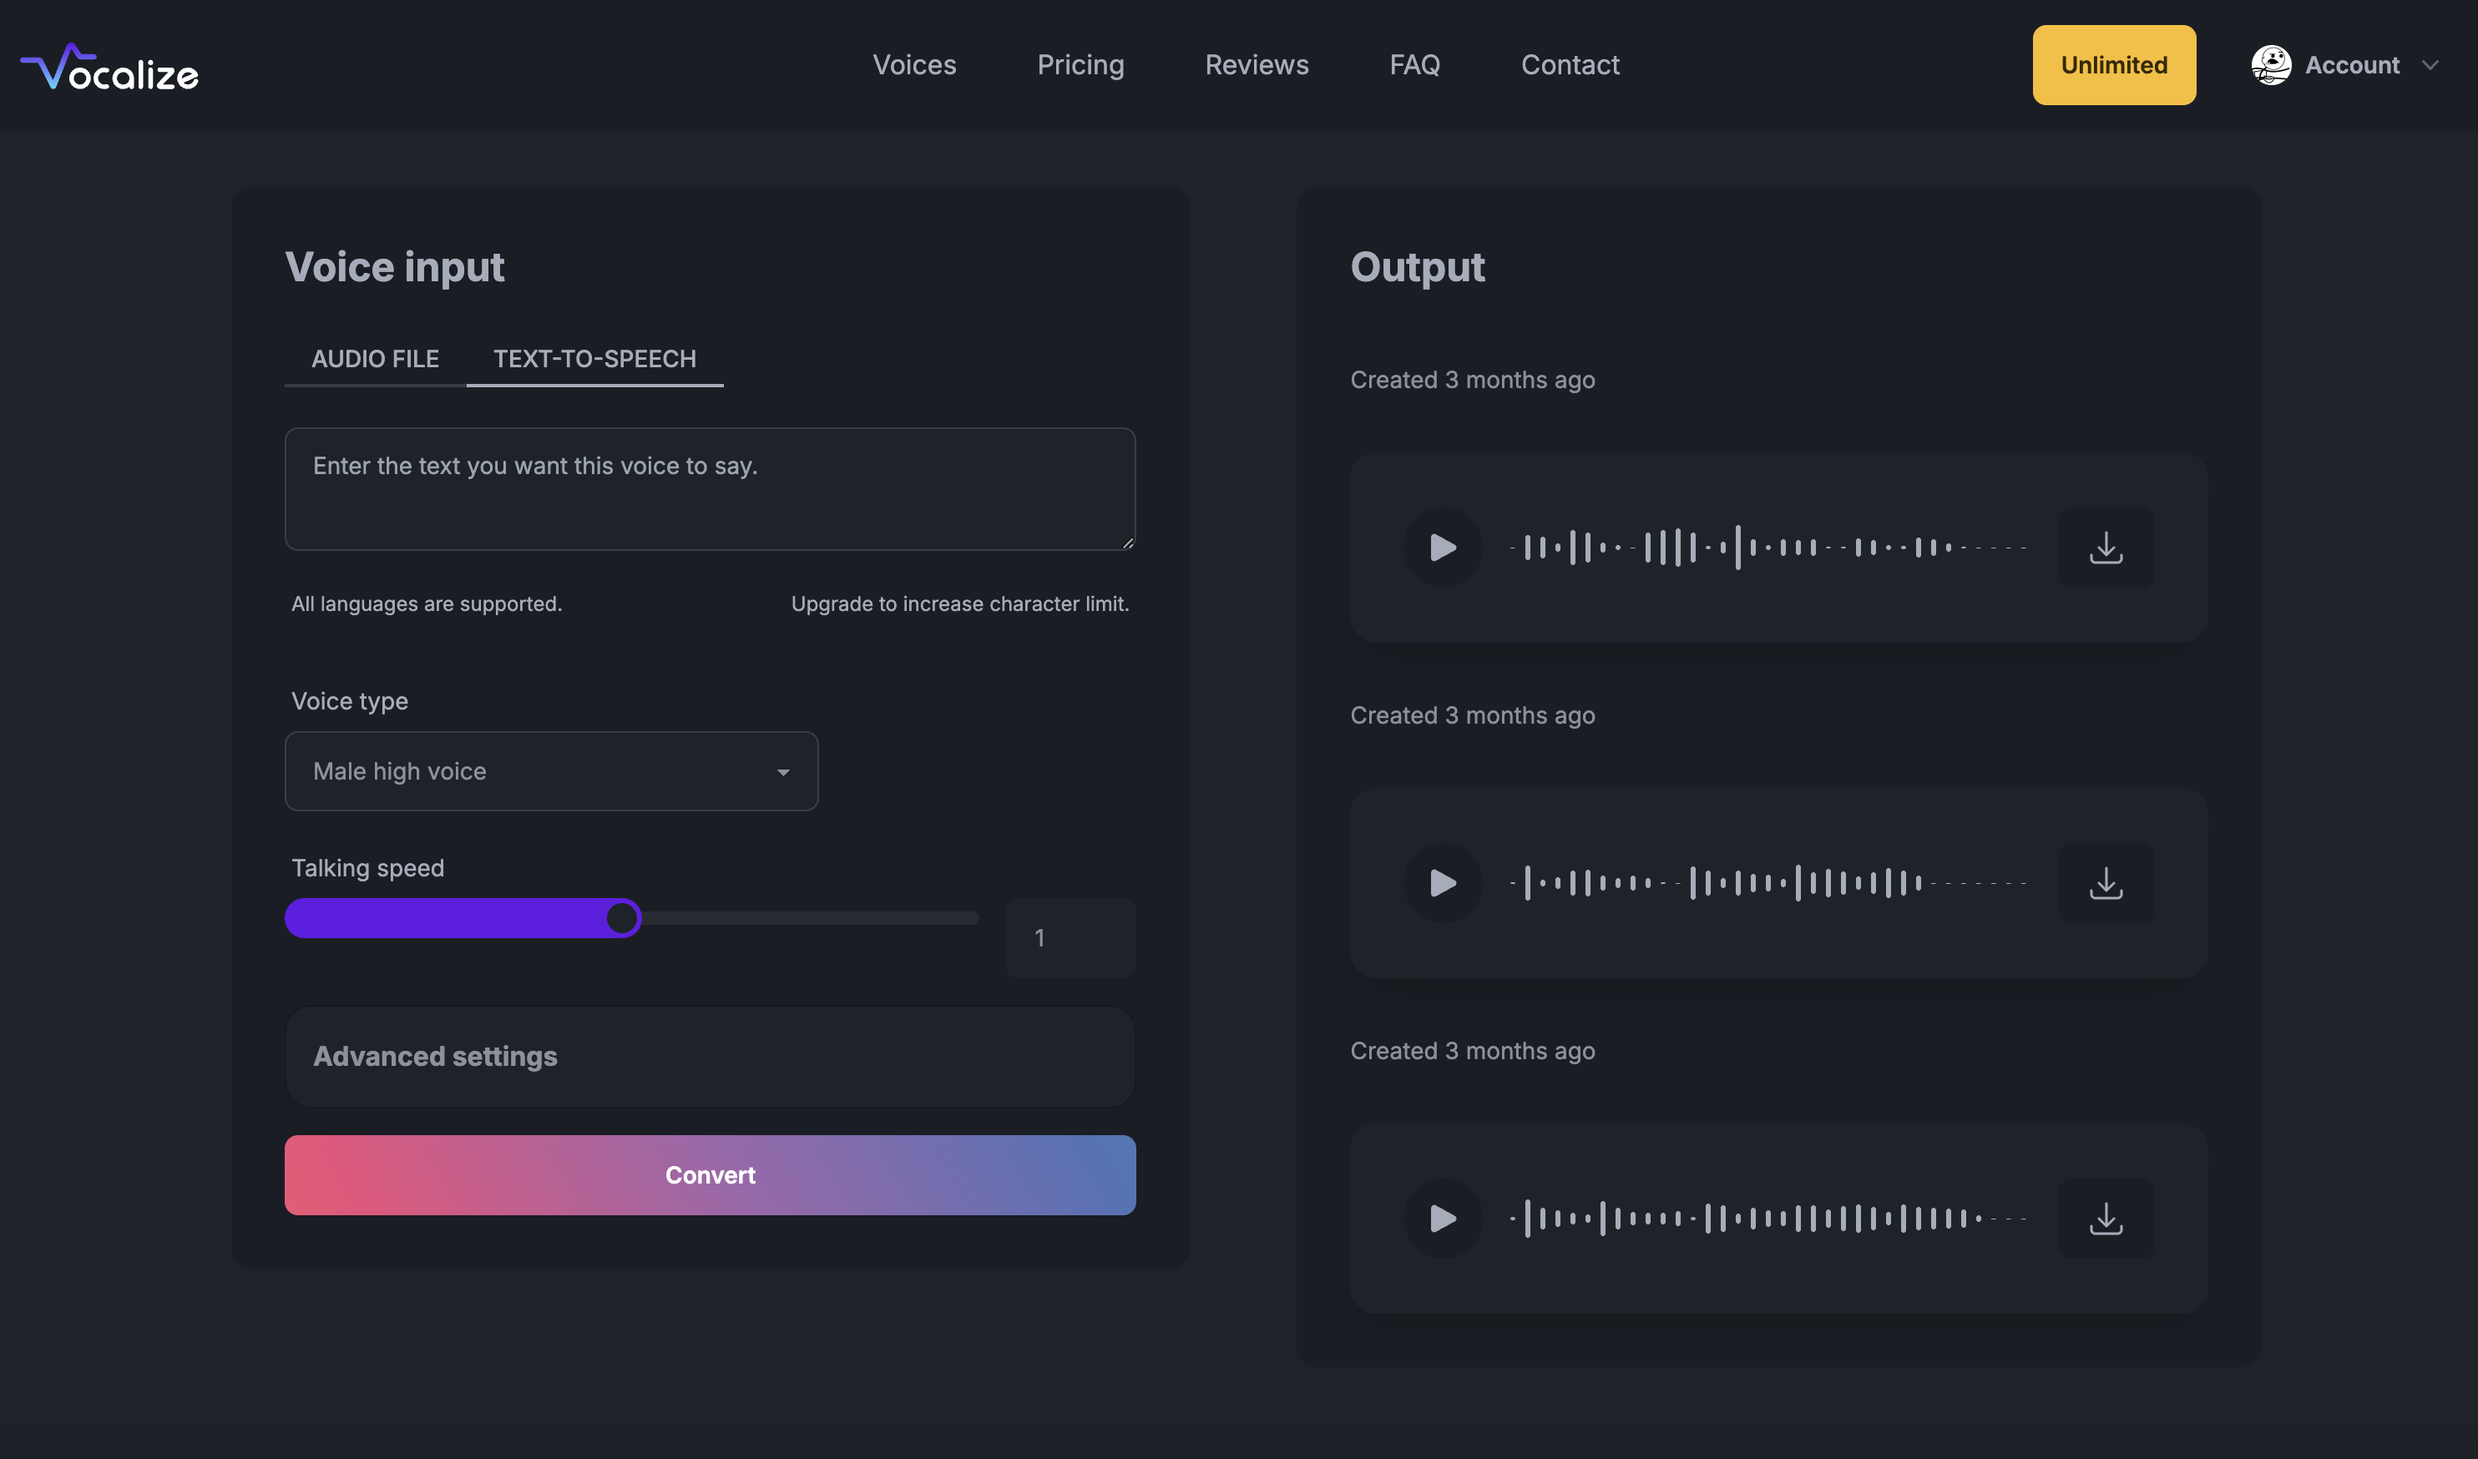Click the Vocalize logo
This screenshot has width=2478, height=1459.
point(109,67)
